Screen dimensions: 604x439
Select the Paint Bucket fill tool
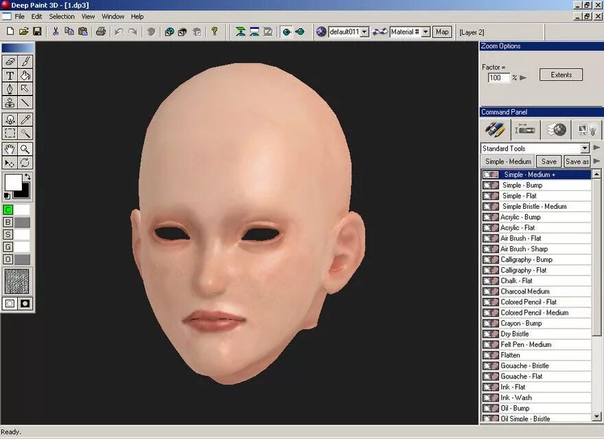pos(25,76)
